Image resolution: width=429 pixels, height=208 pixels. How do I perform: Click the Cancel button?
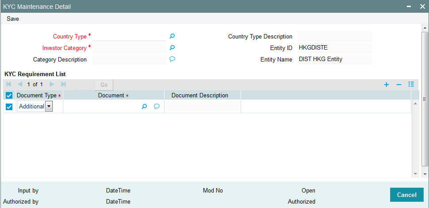(x=406, y=195)
